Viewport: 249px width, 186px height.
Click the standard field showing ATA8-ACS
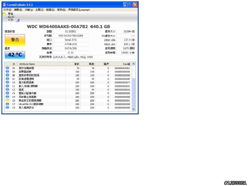[x=71, y=44]
